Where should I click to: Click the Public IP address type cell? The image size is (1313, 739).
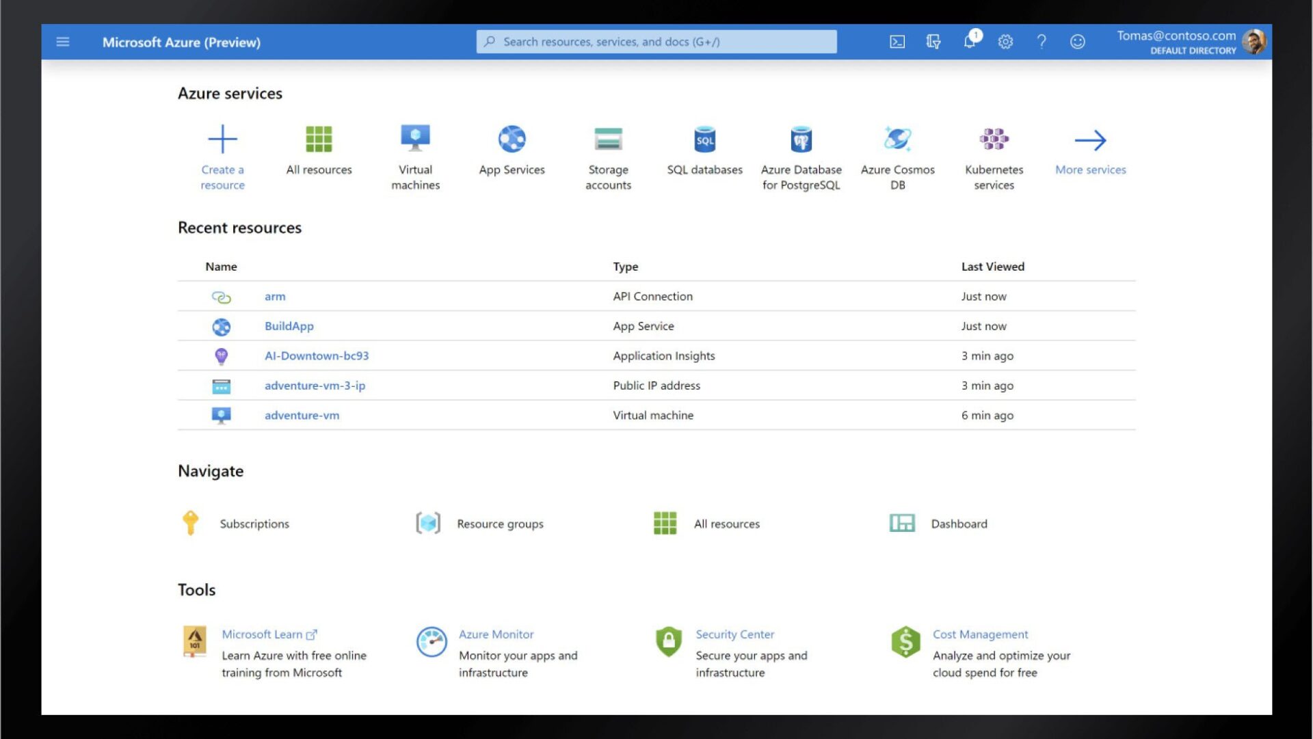click(x=656, y=386)
